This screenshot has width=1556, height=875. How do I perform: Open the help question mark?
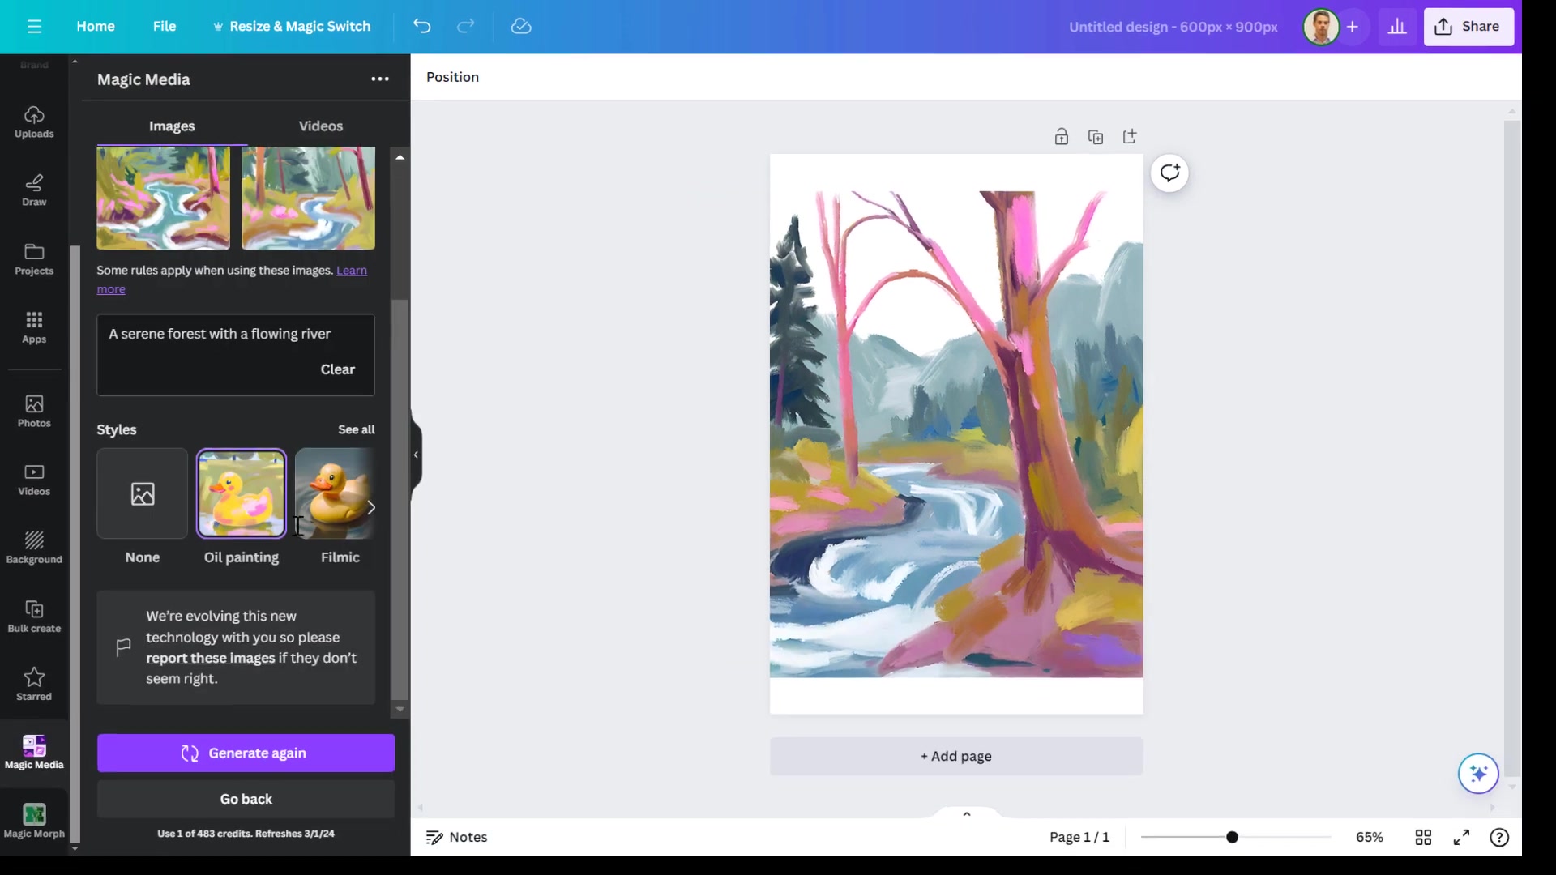click(1500, 837)
